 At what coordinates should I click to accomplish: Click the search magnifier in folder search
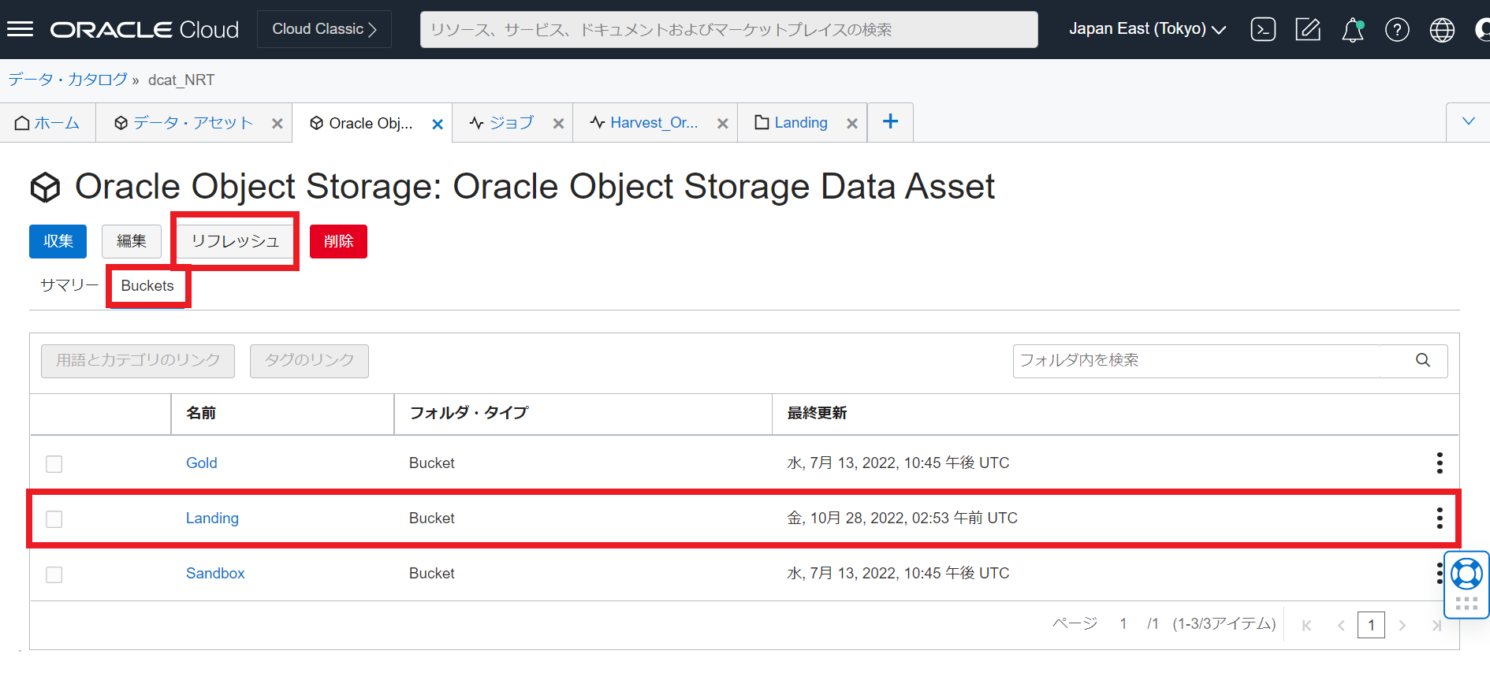(1422, 360)
